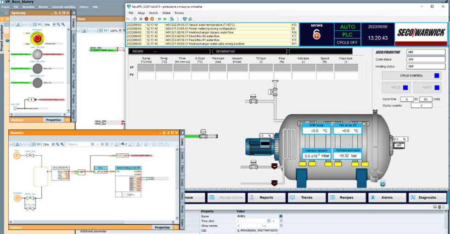Open the Macro side tab by Systemy
This screenshot has height=234, width=450.
coord(73,53)
